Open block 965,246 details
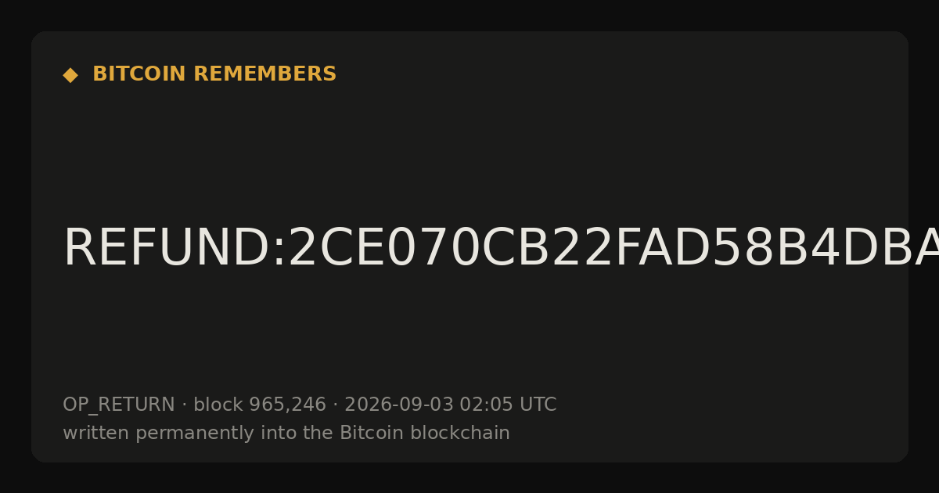Image resolution: width=939 pixels, height=493 pixels. [260, 405]
